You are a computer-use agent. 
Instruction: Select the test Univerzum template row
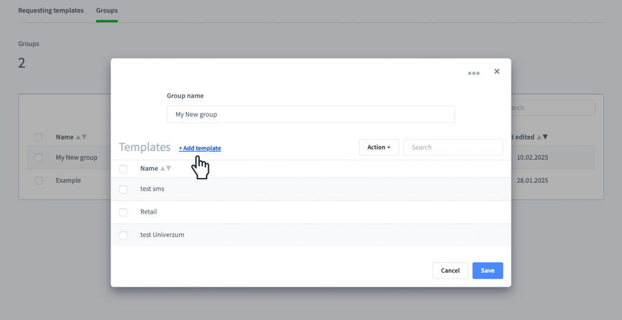pos(310,235)
